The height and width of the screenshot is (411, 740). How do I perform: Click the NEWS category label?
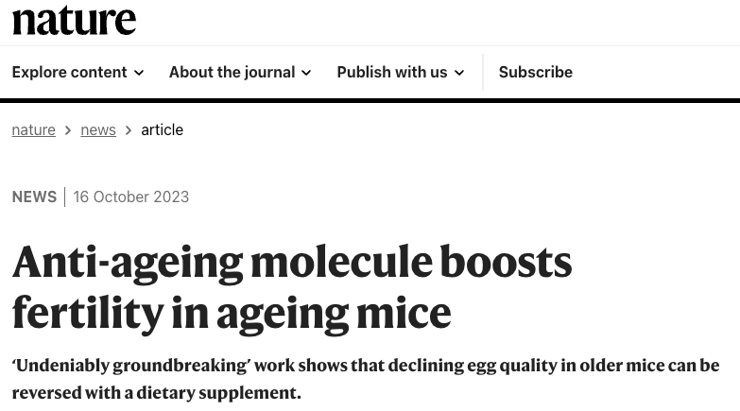tap(34, 197)
